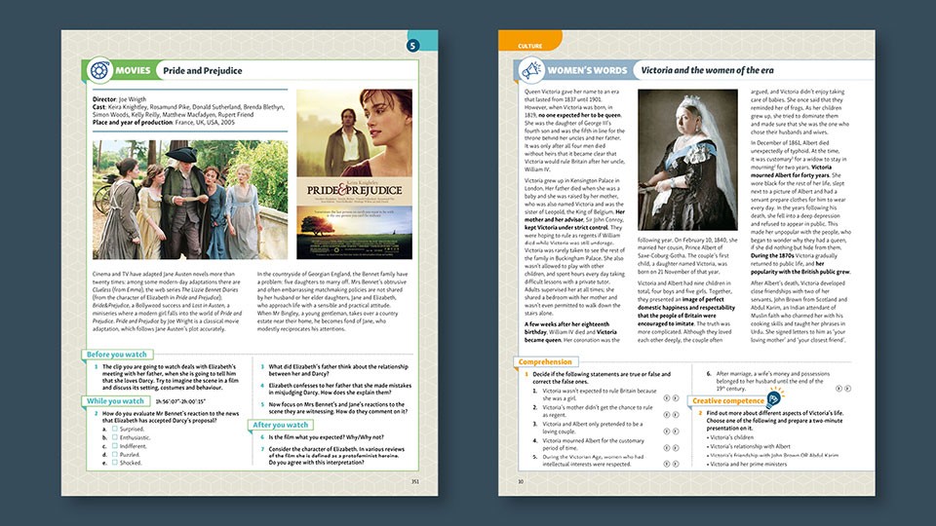Screen dimensions: 936x526
Task: Click the film reel Movies icon
Action: tap(99, 70)
